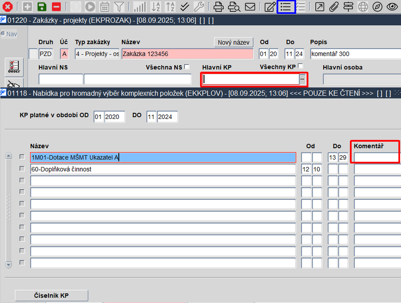
Task: Click the first Hlavní NS code field
Action: tap(61, 79)
